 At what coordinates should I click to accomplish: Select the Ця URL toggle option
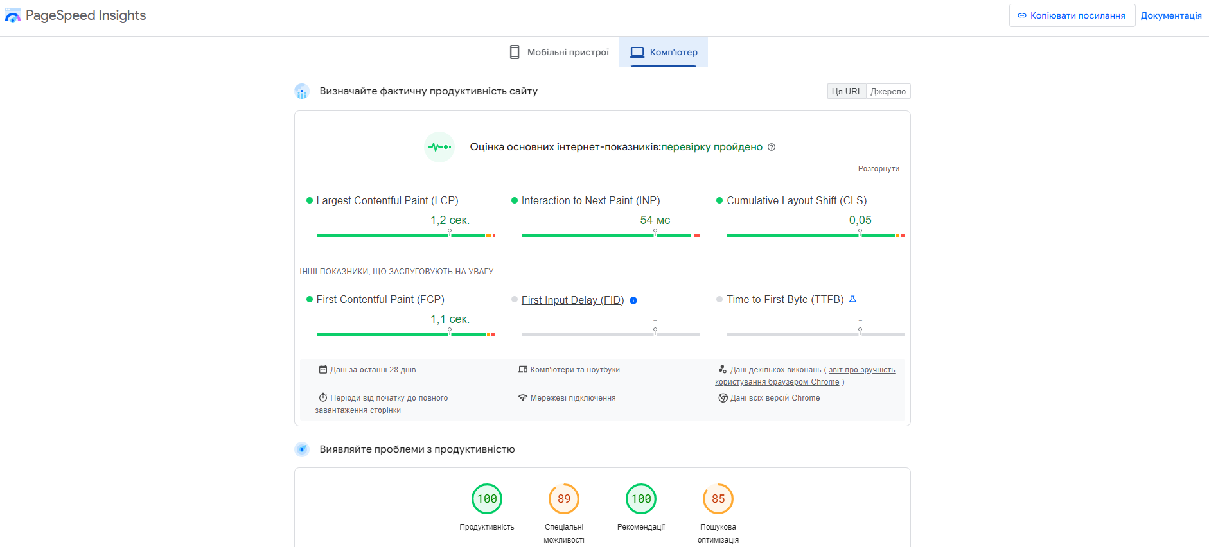click(x=847, y=91)
